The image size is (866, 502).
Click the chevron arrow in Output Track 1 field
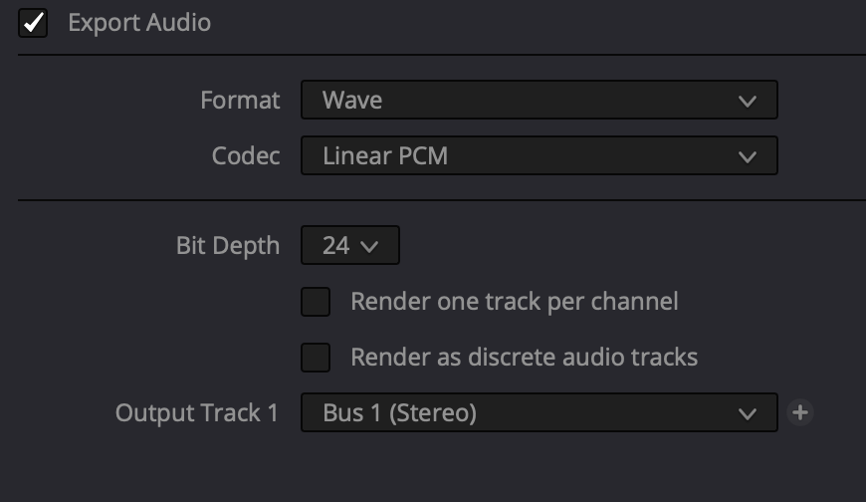(x=748, y=412)
